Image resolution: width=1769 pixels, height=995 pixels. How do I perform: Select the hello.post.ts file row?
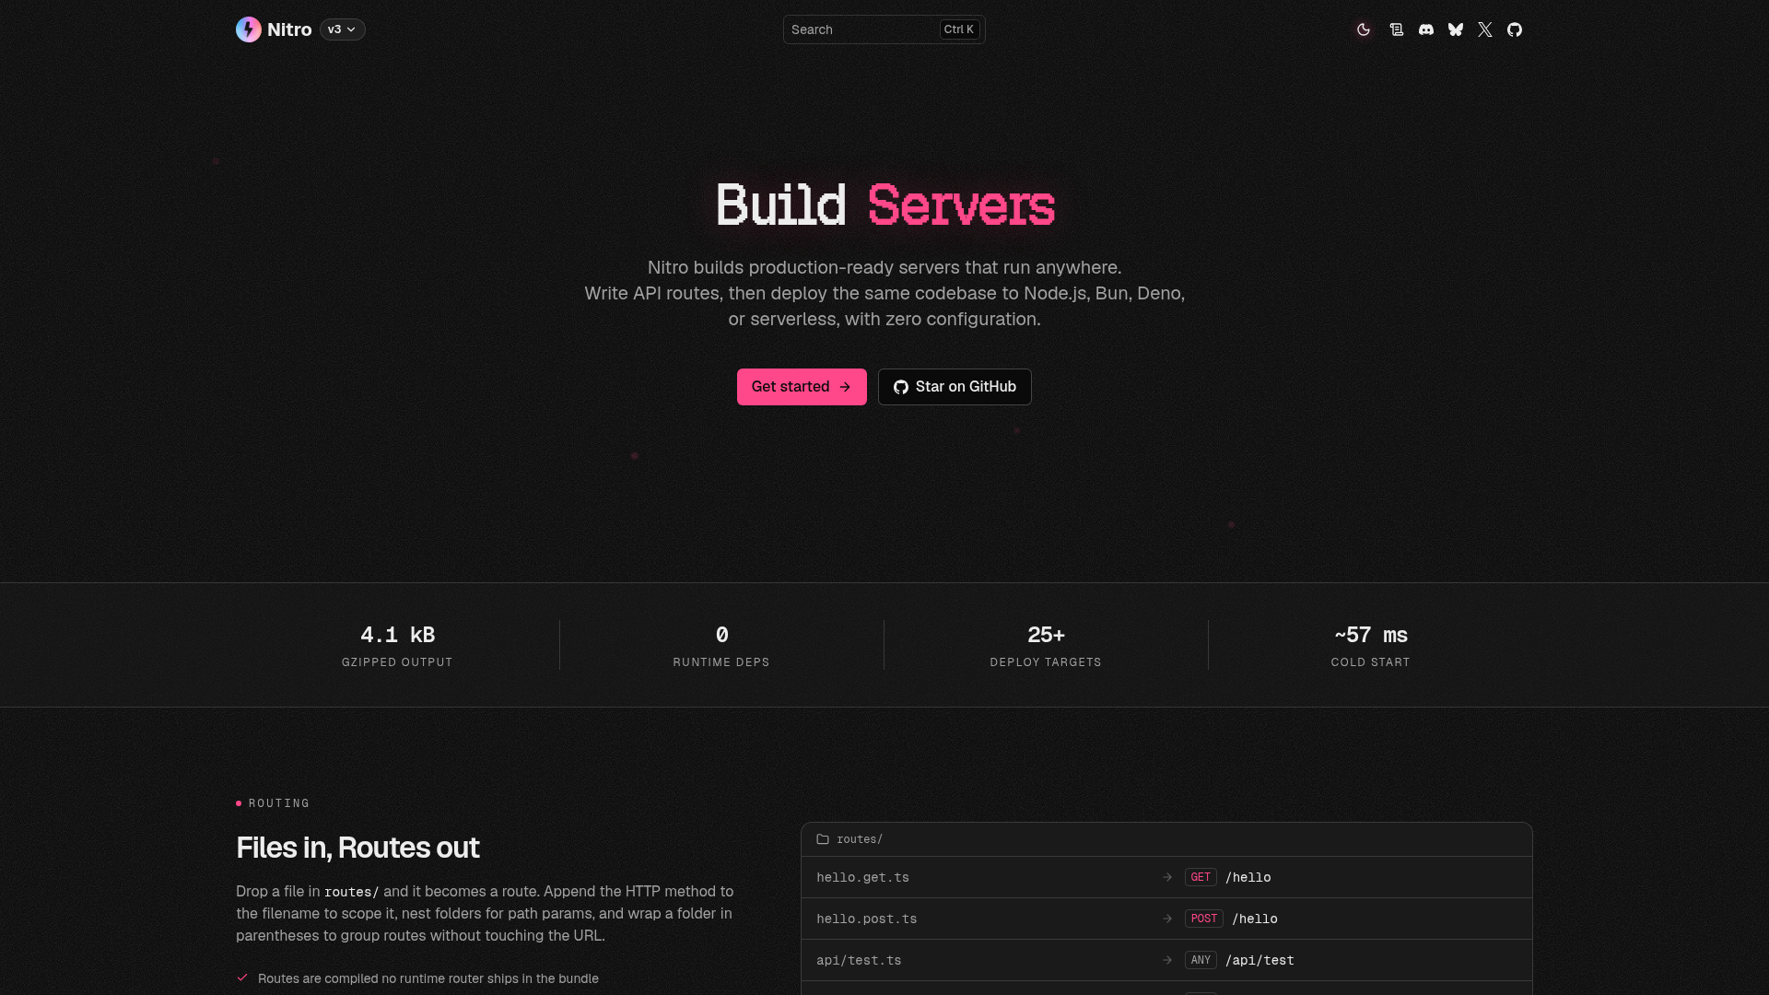pyautogui.click(x=1166, y=919)
